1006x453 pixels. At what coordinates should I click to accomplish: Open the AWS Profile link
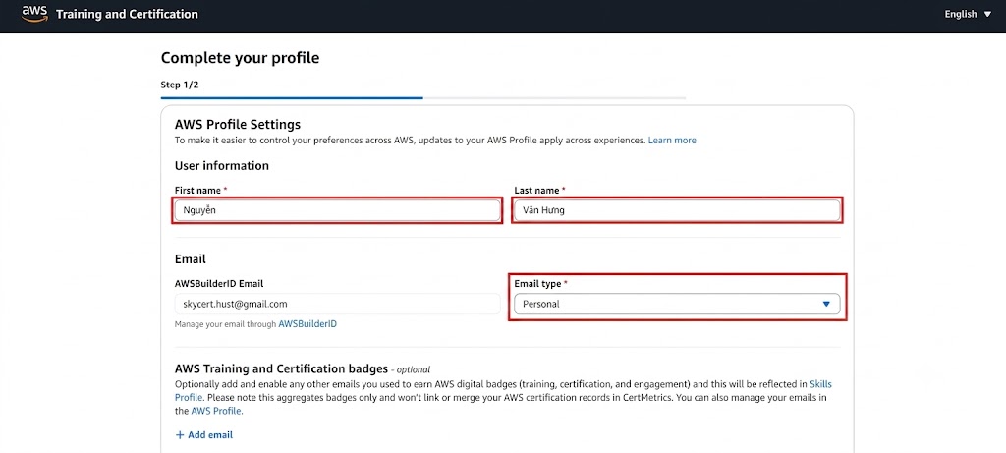point(216,411)
